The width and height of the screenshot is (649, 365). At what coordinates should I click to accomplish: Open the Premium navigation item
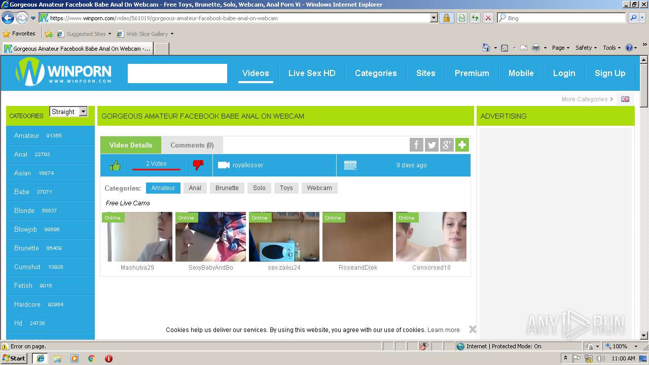pyautogui.click(x=472, y=73)
